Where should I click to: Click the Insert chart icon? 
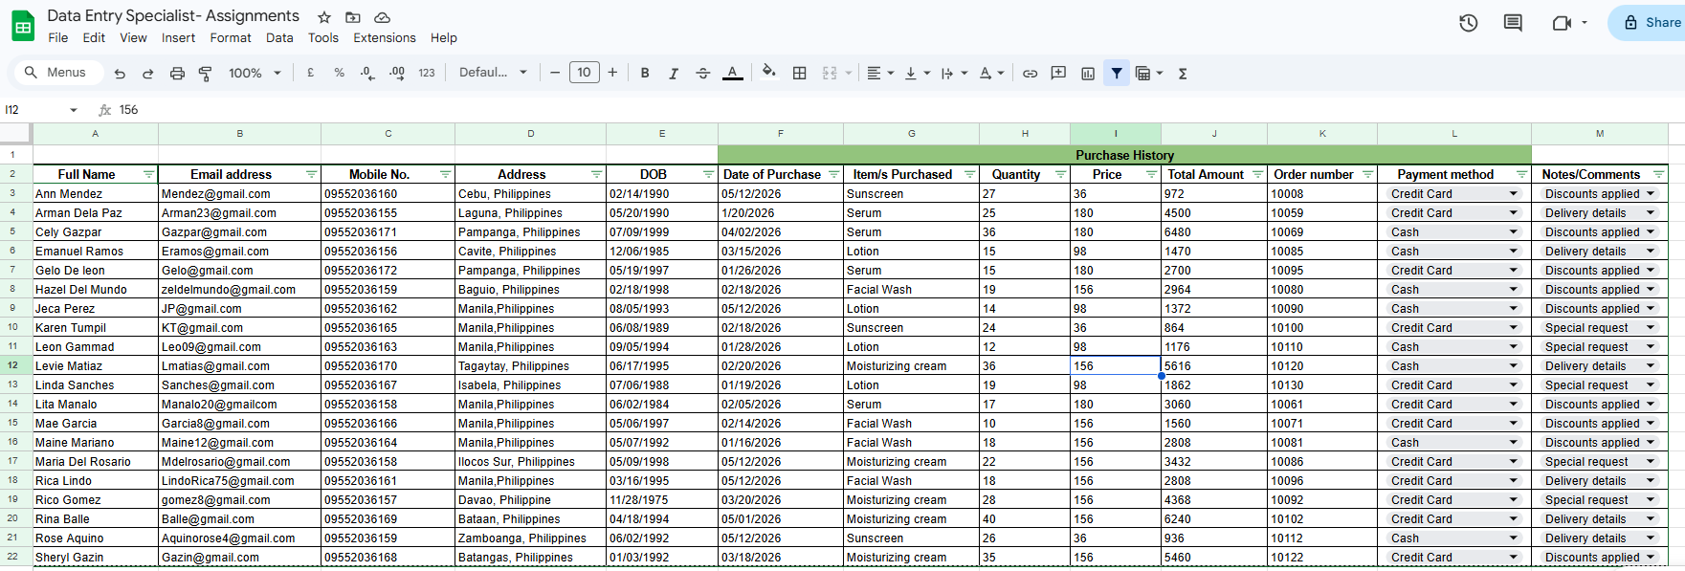click(x=1088, y=73)
